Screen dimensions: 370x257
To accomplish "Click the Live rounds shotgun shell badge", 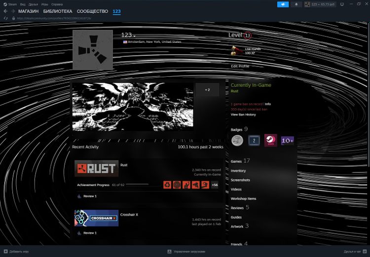I will coord(236,51).
